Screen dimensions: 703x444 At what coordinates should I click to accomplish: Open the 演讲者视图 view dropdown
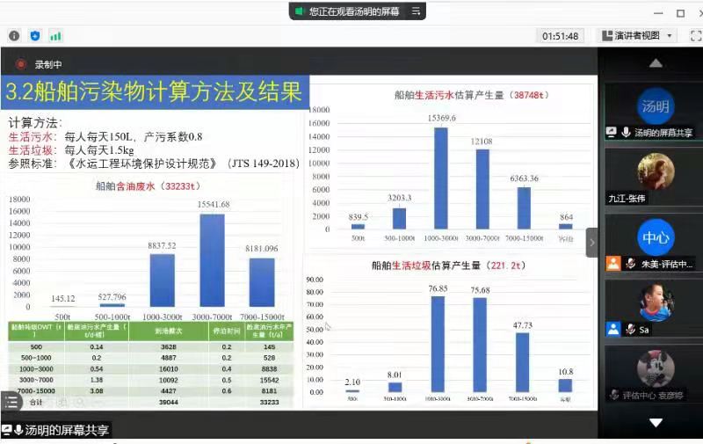[x=638, y=36]
